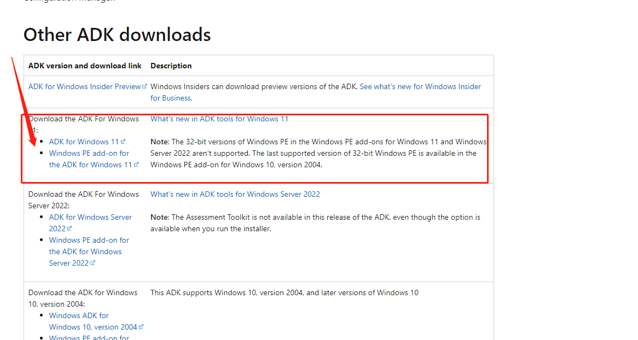Open ADK for Windows Server 2022 link
Image resolution: width=638 pixels, height=340 pixels.
click(90, 223)
